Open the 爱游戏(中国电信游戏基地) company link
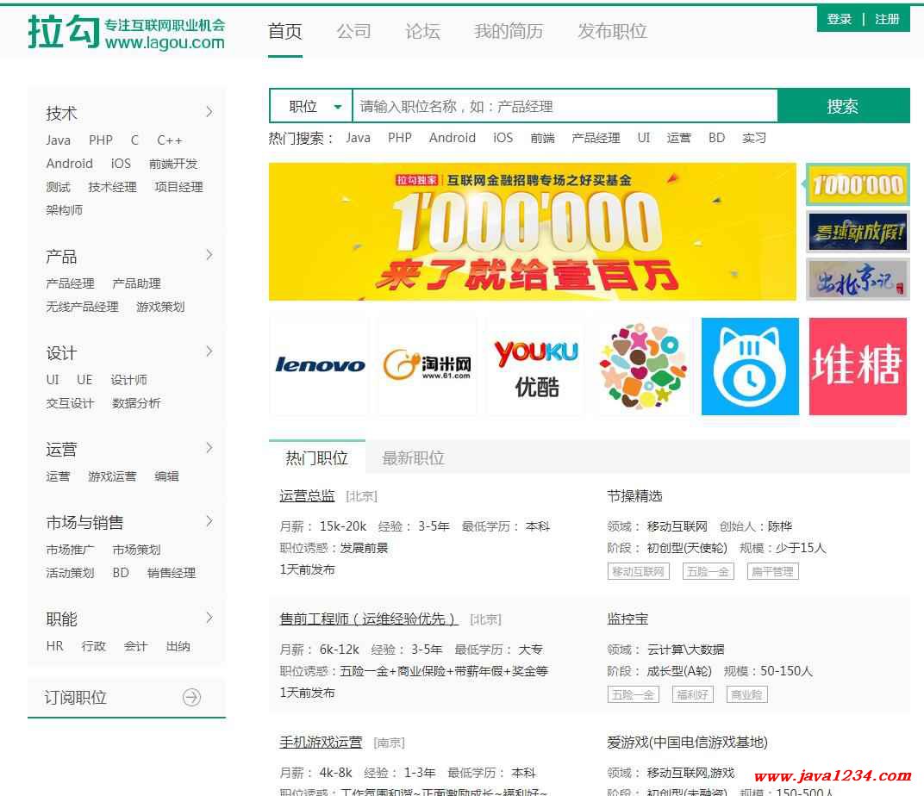The width and height of the screenshot is (924, 796). (x=687, y=742)
